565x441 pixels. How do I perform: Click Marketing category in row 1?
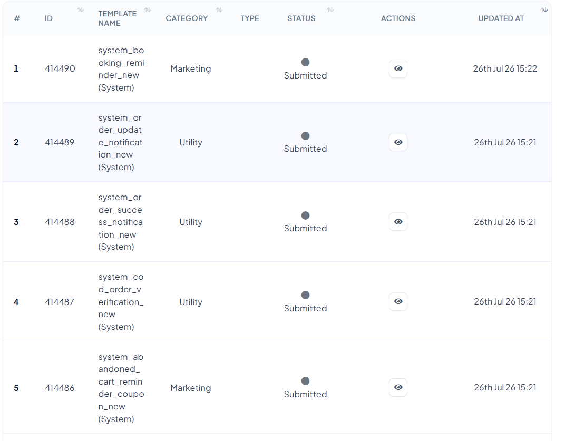[191, 68]
